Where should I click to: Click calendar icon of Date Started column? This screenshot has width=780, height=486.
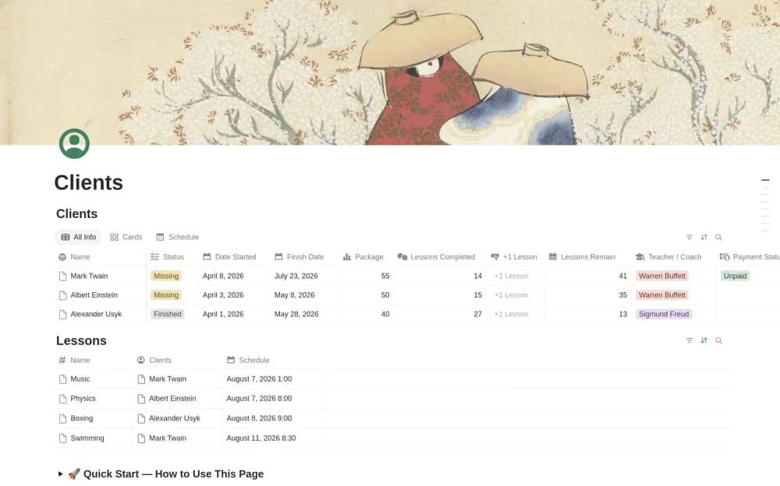[x=207, y=257]
